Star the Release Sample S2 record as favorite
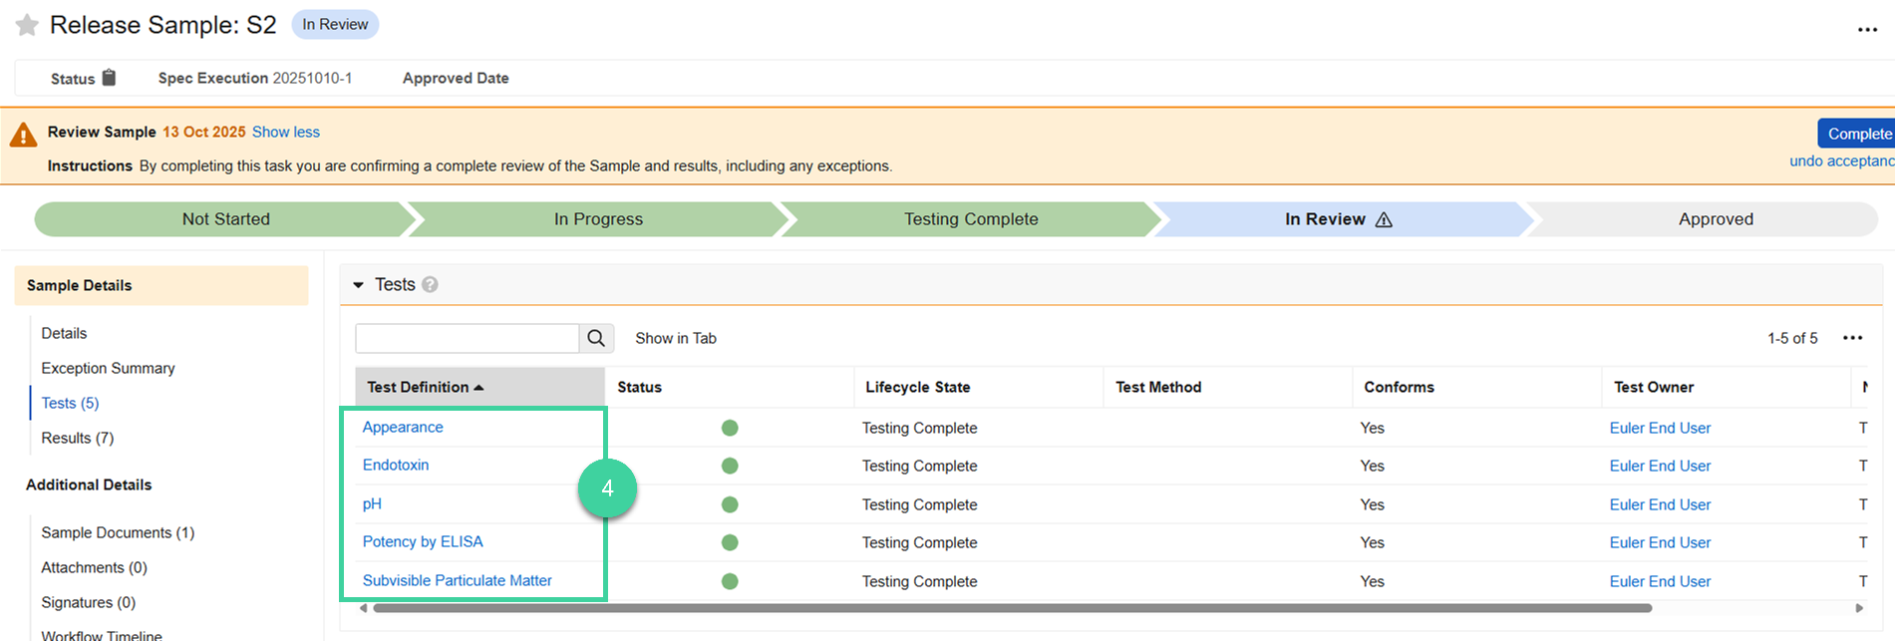The width and height of the screenshot is (1895, 641). pyautogui.click(x=27, y=25)
